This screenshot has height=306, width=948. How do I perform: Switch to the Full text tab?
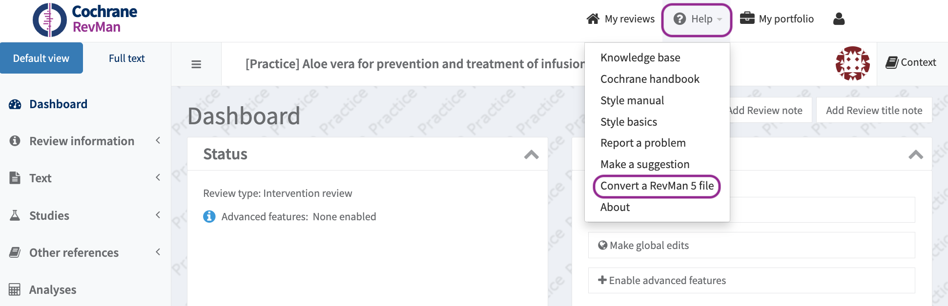point(126,58)
